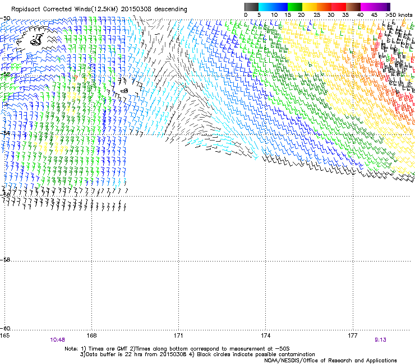Image resolution: width=415 pixels, height=364 pixels.
Task: Click the gray 0-5 knots legend segment
Action: tap(251, 7)
